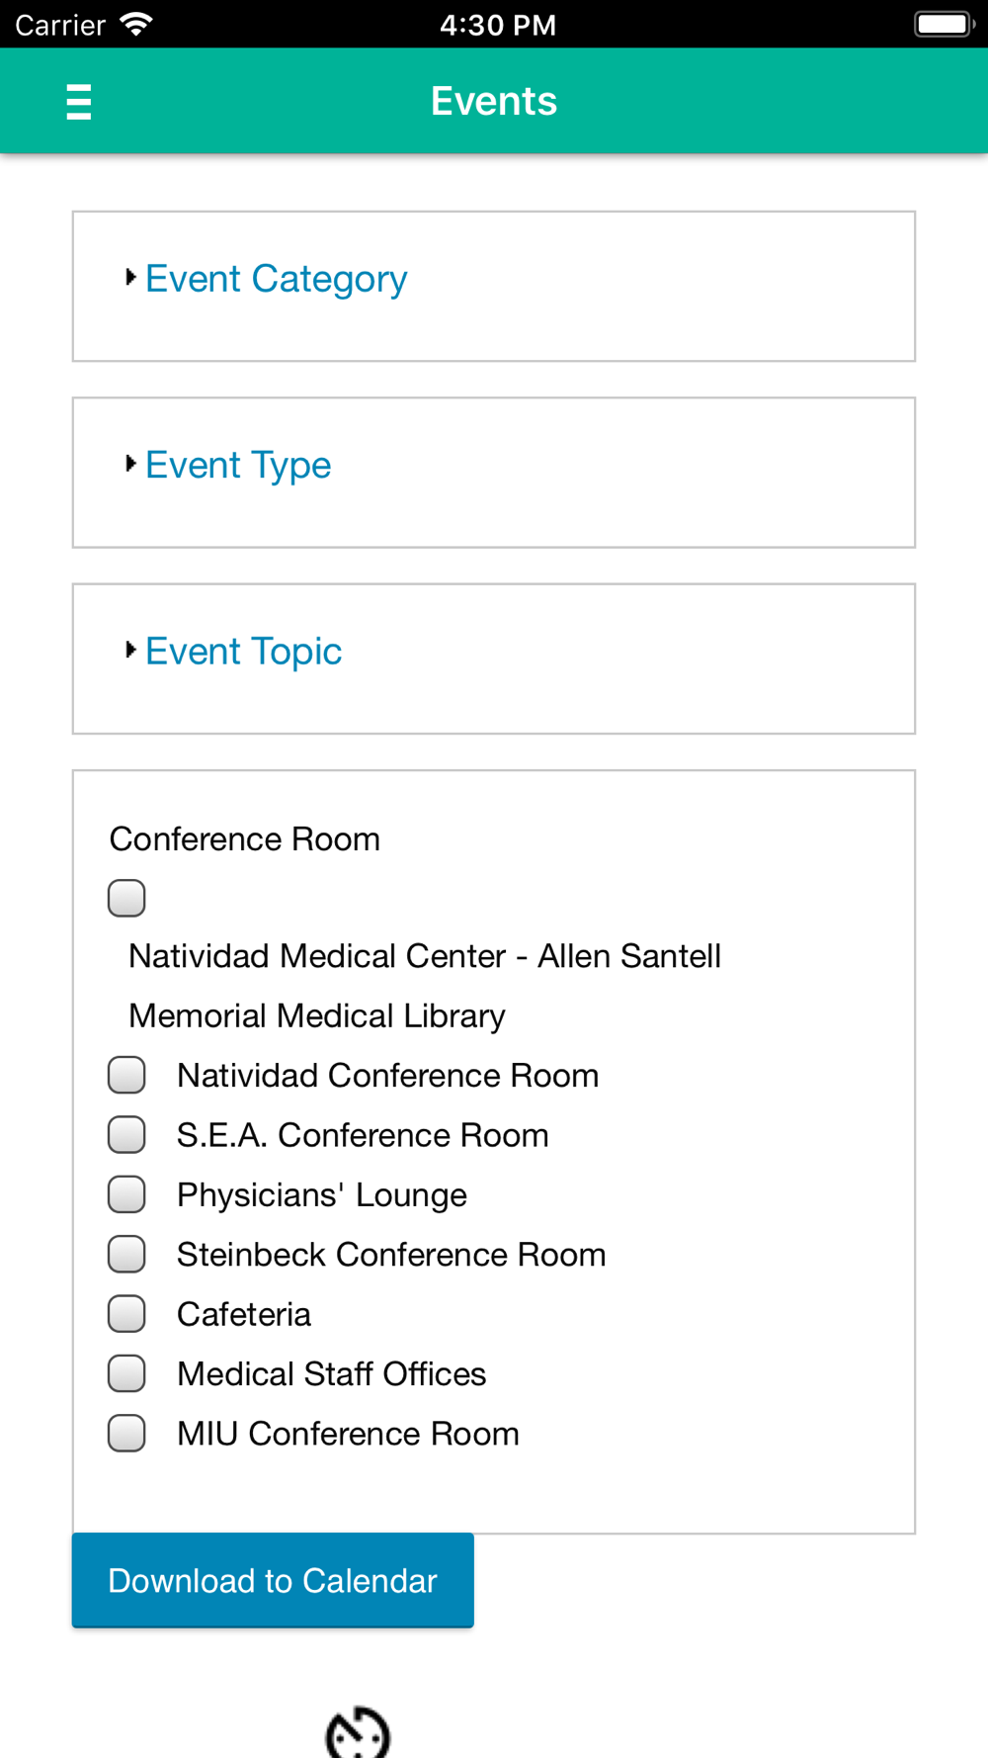Select the Physicians' Lounge checkbox
Screen dimensions: 988x1758
[x=126, y=1194]
